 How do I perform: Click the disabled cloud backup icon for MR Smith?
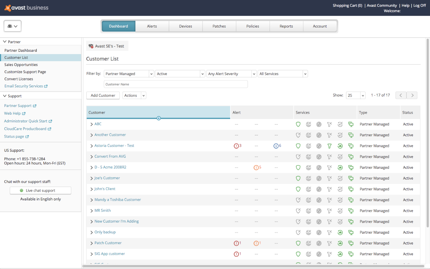tap(340, 211)
